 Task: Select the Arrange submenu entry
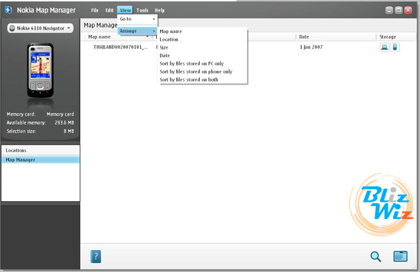click(x=137, y=31)
